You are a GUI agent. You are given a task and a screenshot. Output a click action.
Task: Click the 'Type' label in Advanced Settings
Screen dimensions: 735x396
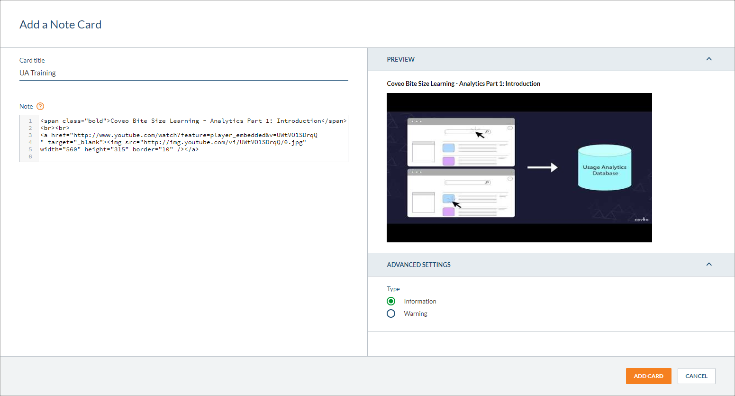pyautogui.click(x=393, y=289)
